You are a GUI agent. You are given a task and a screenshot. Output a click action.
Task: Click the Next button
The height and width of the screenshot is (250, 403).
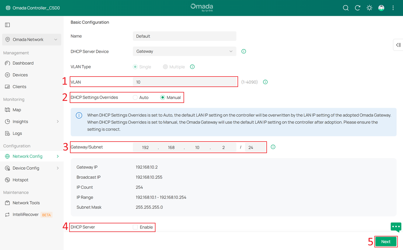point(386,241)
